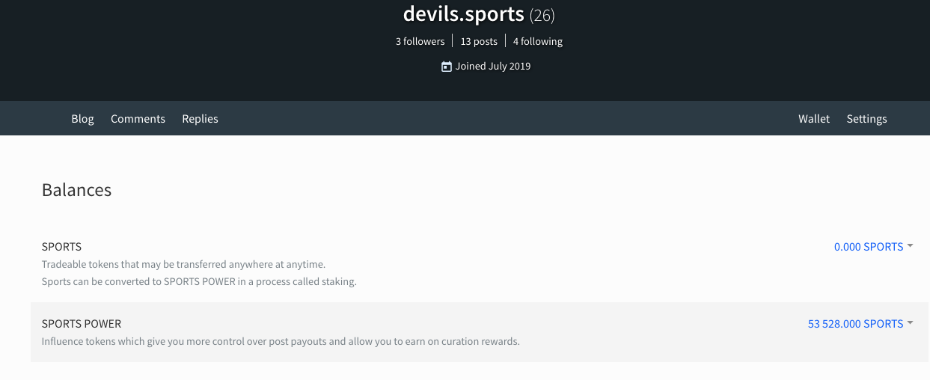Open the Settings page

click(866, 119)
